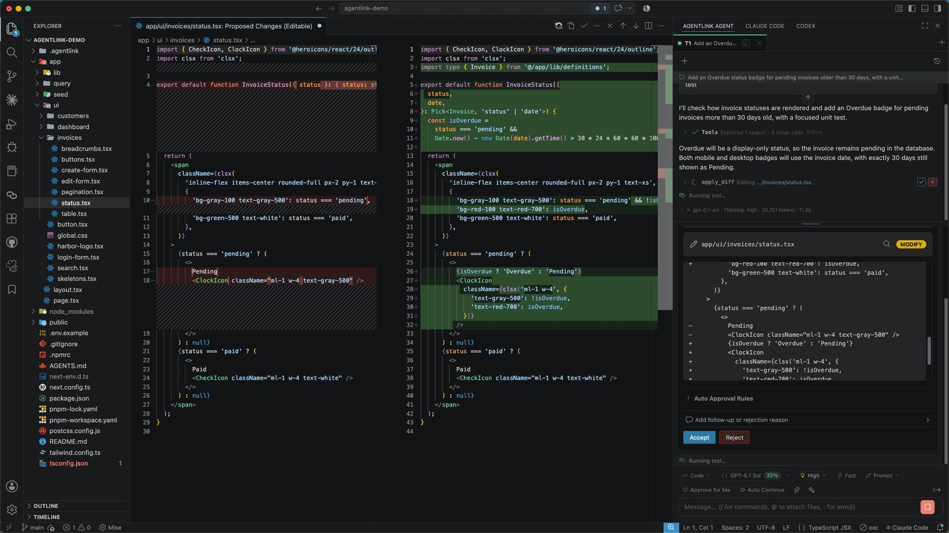Toggle inline view in diff editor toolbar
This screenshot has height=533, width=949.
(649, 26)
